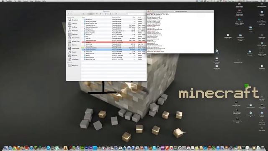This screenshot has width=268, height=151.
Task: Open Finder from the Dock
Action: pos(6,148)
